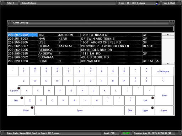Click the Order/Delivery title bar label
This screenshot has height=136, width=182.
[x=29, y=3]
